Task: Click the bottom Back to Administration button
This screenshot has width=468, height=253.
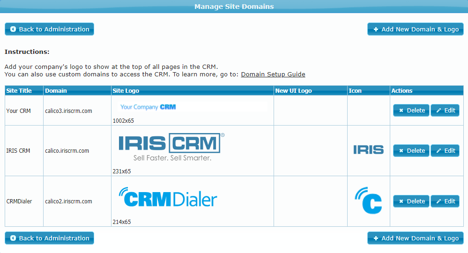Action: pyautogui.click(x=49, y=238)
